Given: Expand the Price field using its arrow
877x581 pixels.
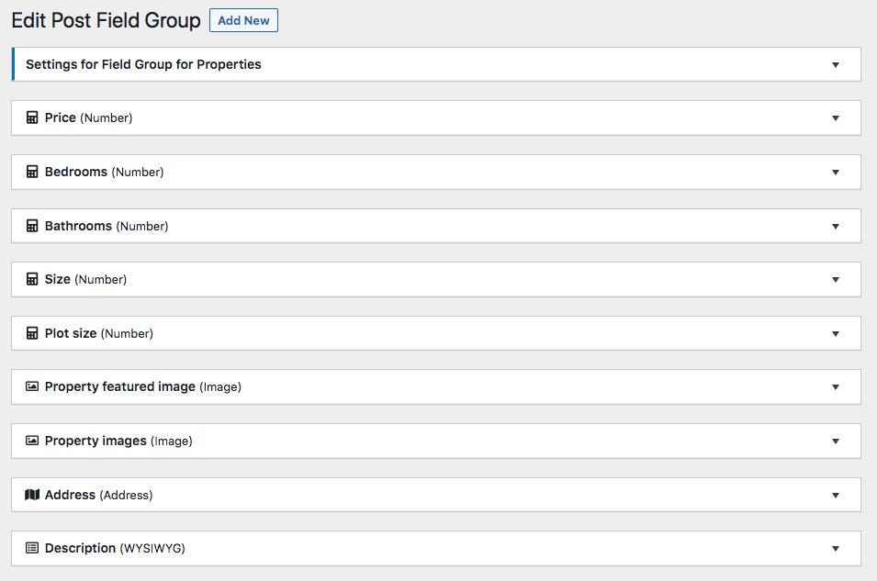Looking at the screenshot, I should 835,118.
